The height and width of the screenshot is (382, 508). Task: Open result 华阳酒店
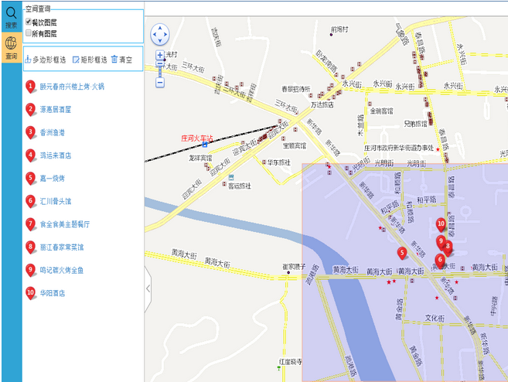(x=52, y=293)
